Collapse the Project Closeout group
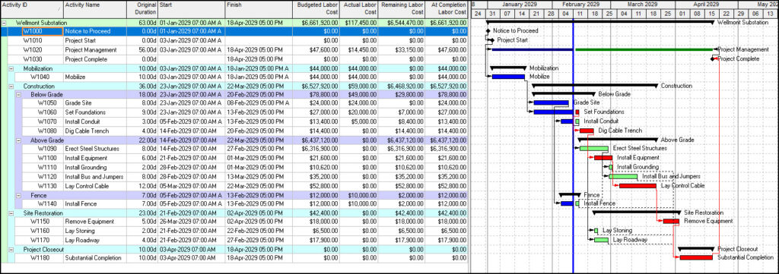The image size is (779, 274). 11,249
